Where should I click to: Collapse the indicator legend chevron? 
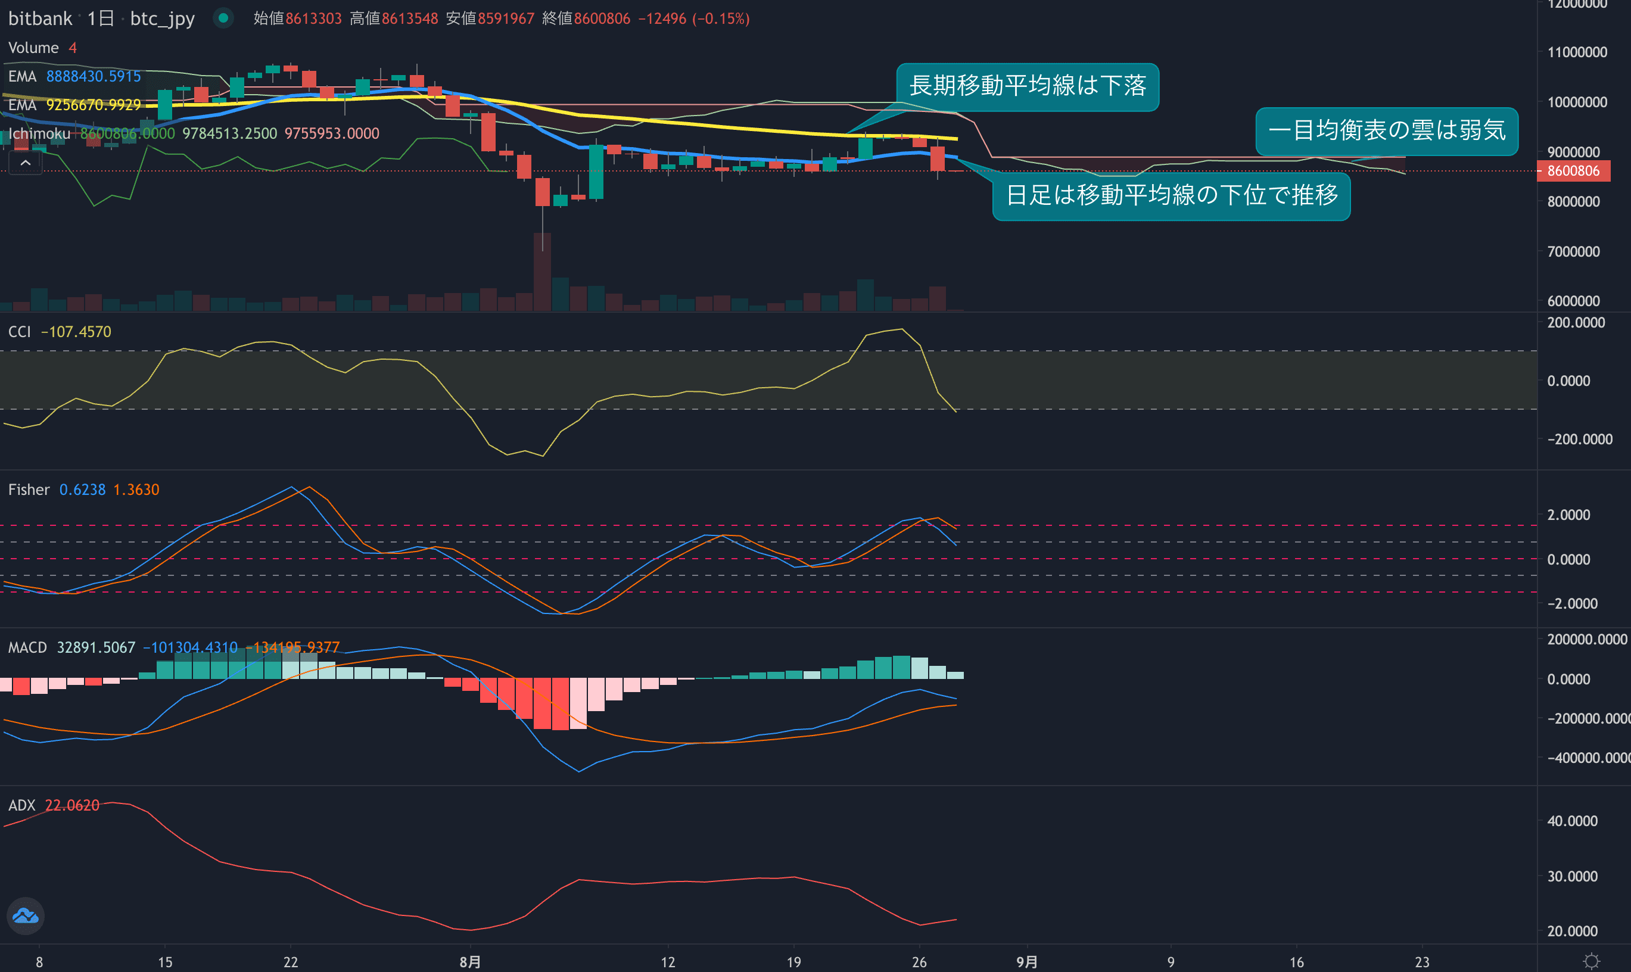point(26,163)
